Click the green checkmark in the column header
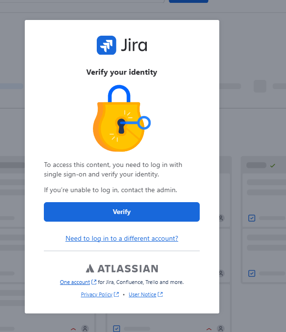The image size is (286, 332). tap(273, 166)
